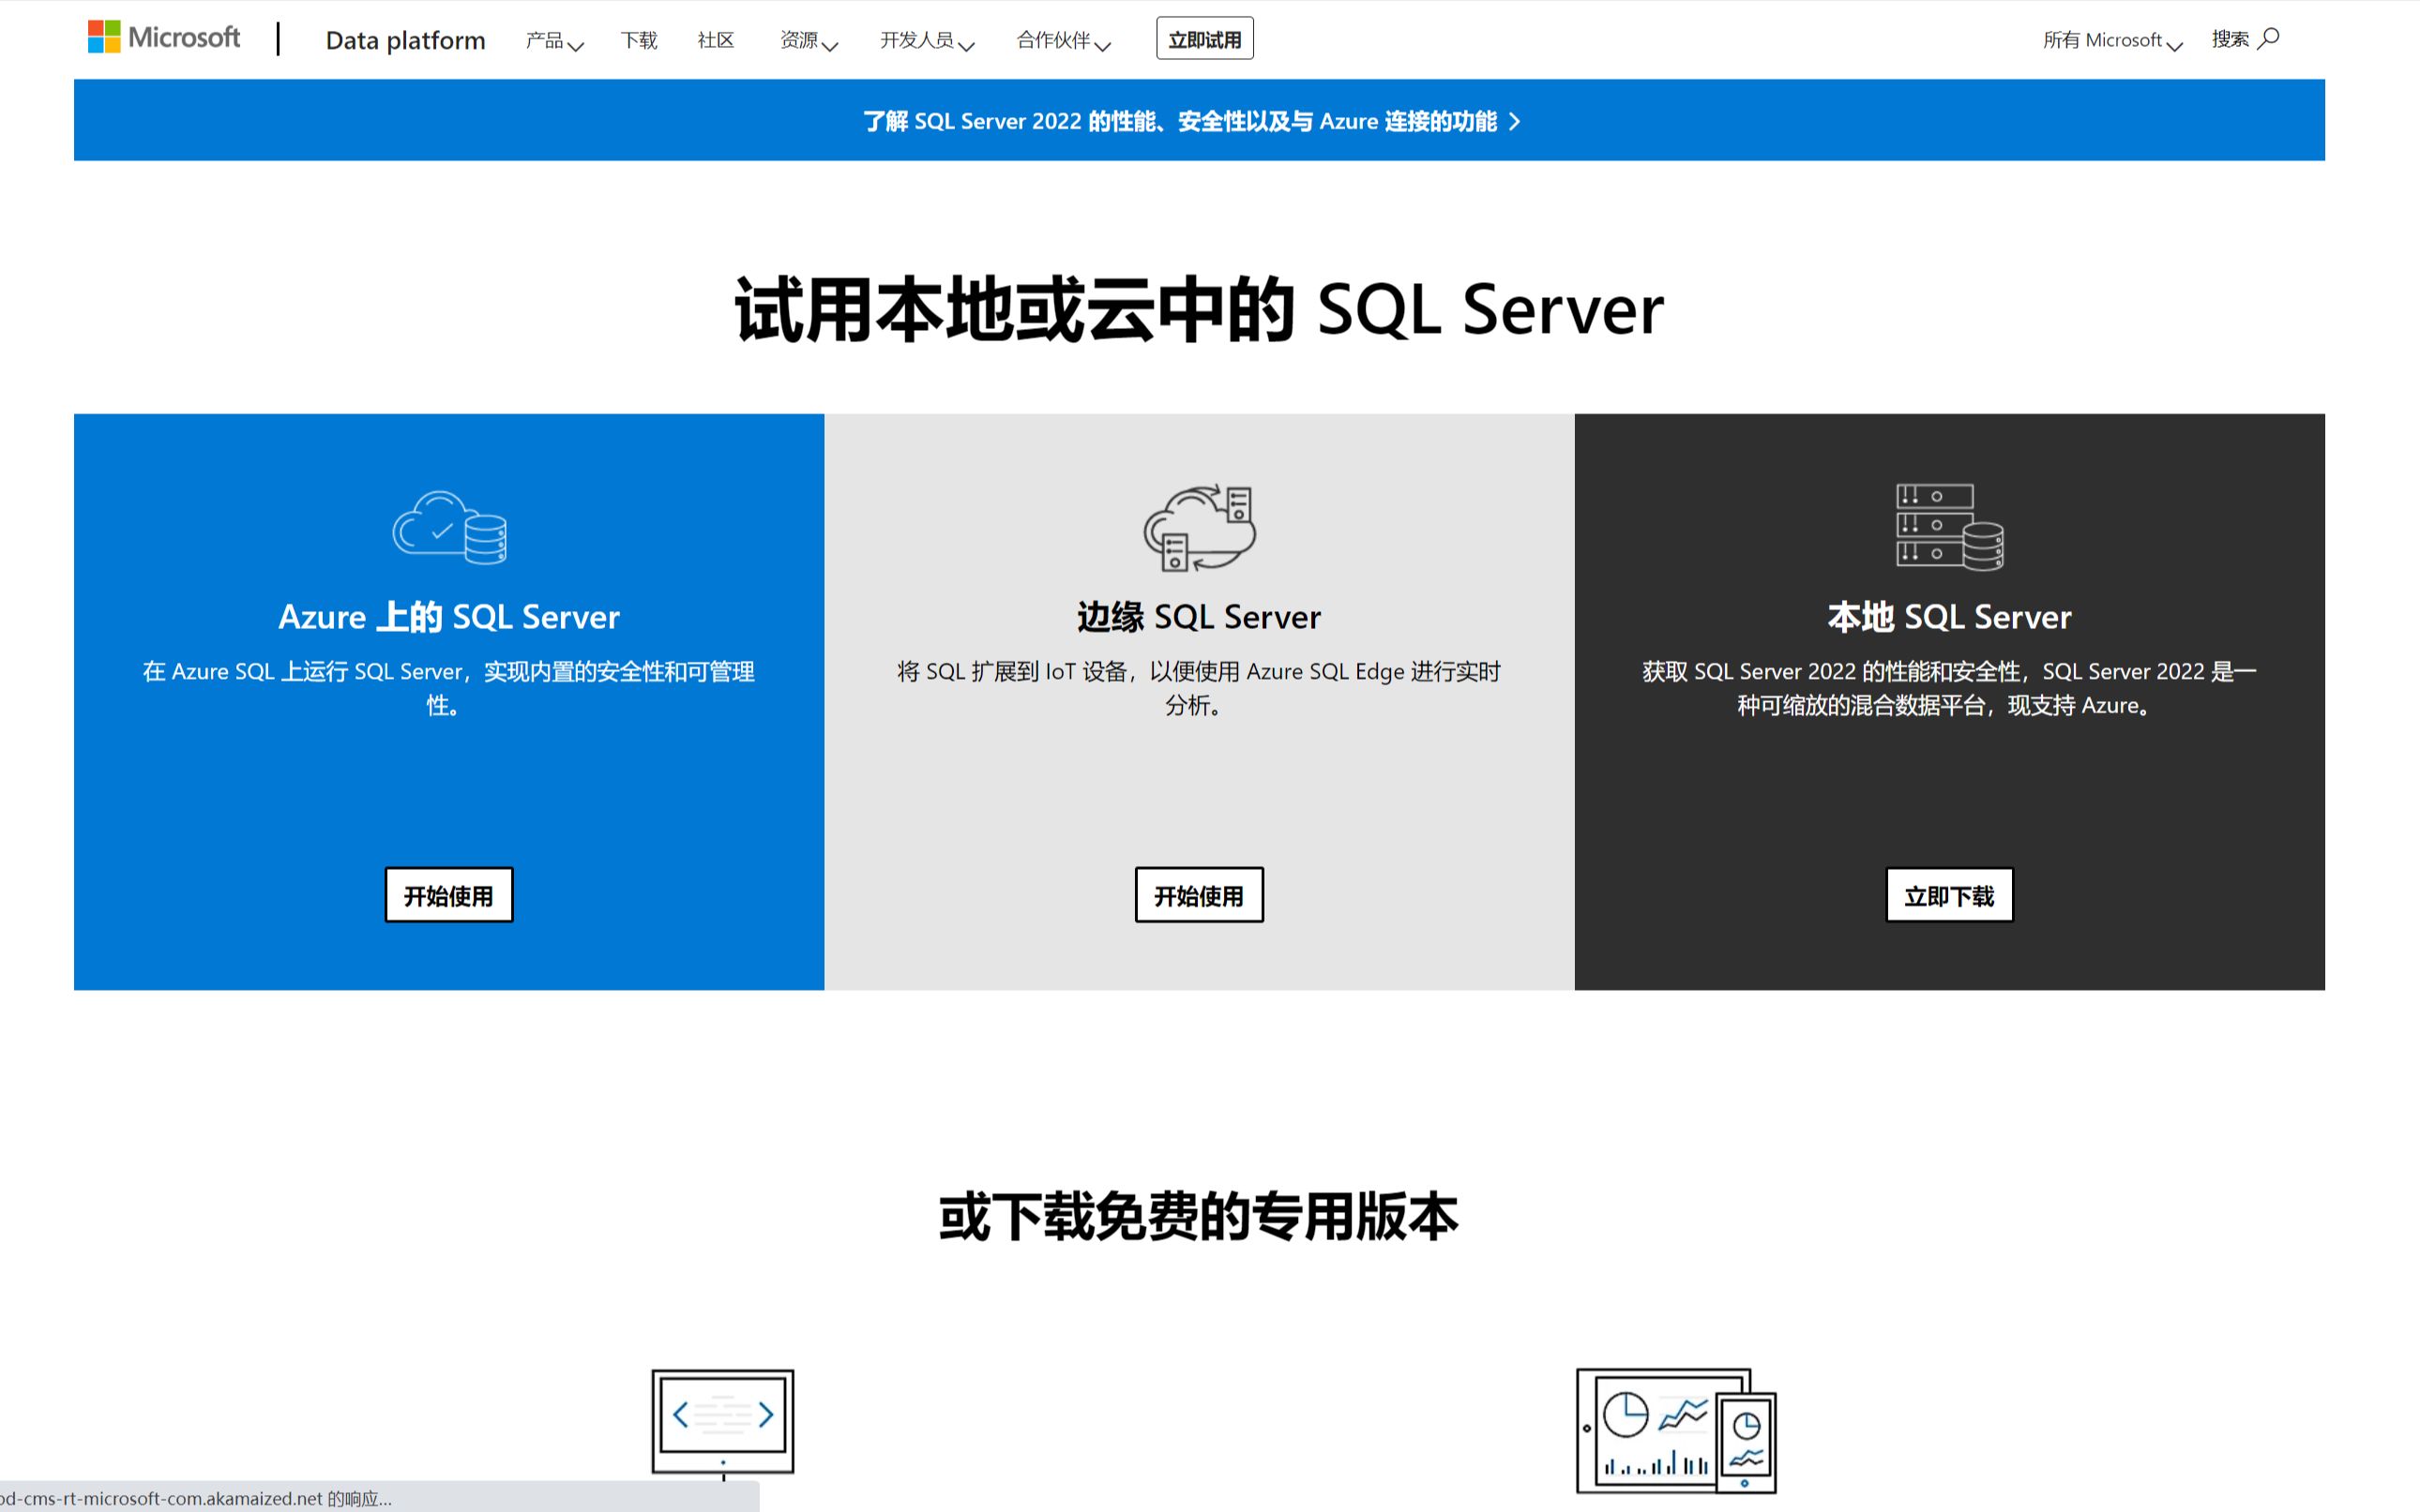Expand the 资源 dropdown menu

[x=808, y=41]
